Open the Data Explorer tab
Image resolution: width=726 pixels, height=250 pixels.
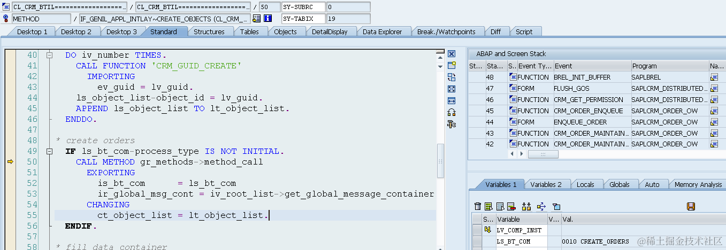382,32
